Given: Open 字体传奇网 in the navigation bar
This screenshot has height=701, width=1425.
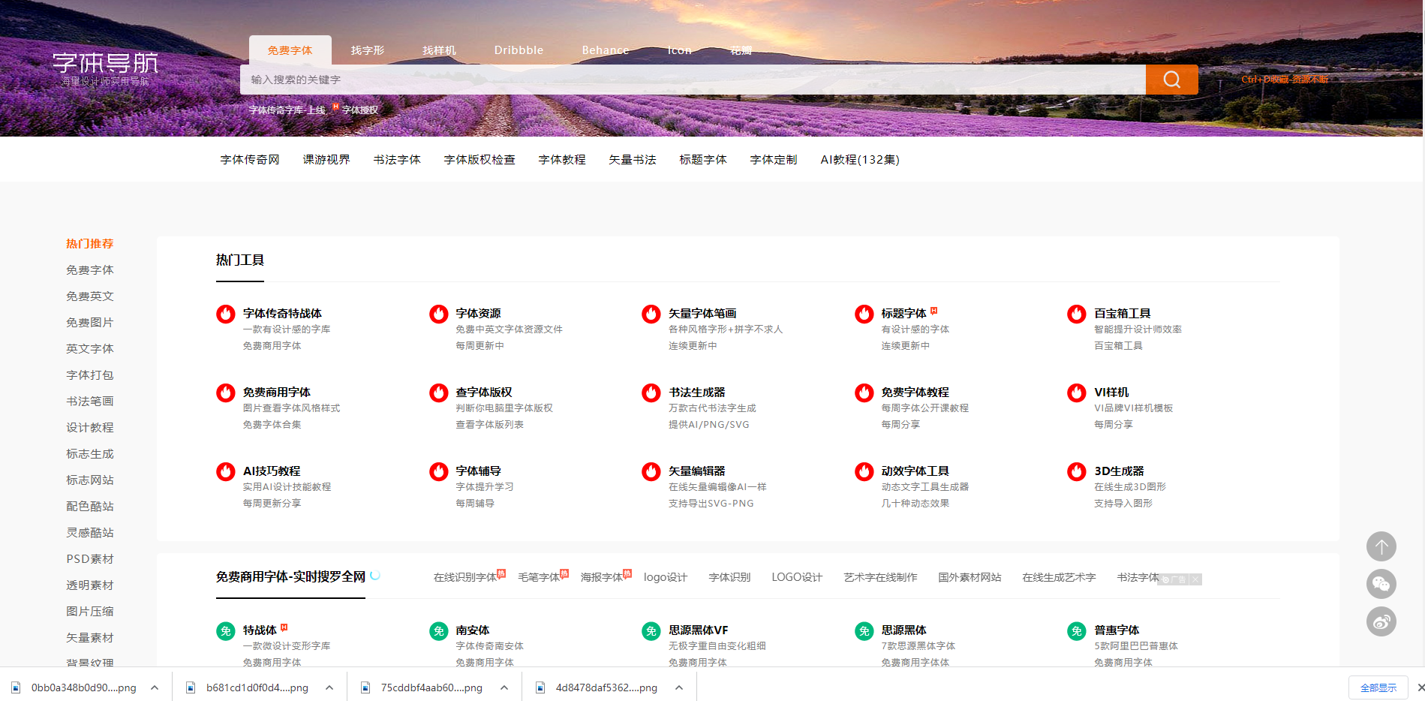Looking at the screenshot, I should point(250,160).
